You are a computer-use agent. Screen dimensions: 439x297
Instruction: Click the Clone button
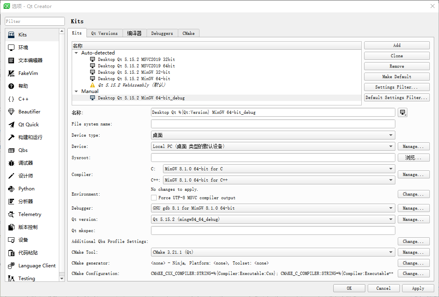397,56
